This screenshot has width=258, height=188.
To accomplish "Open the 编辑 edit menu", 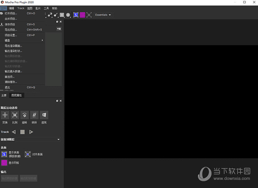I will click(12, 8).
